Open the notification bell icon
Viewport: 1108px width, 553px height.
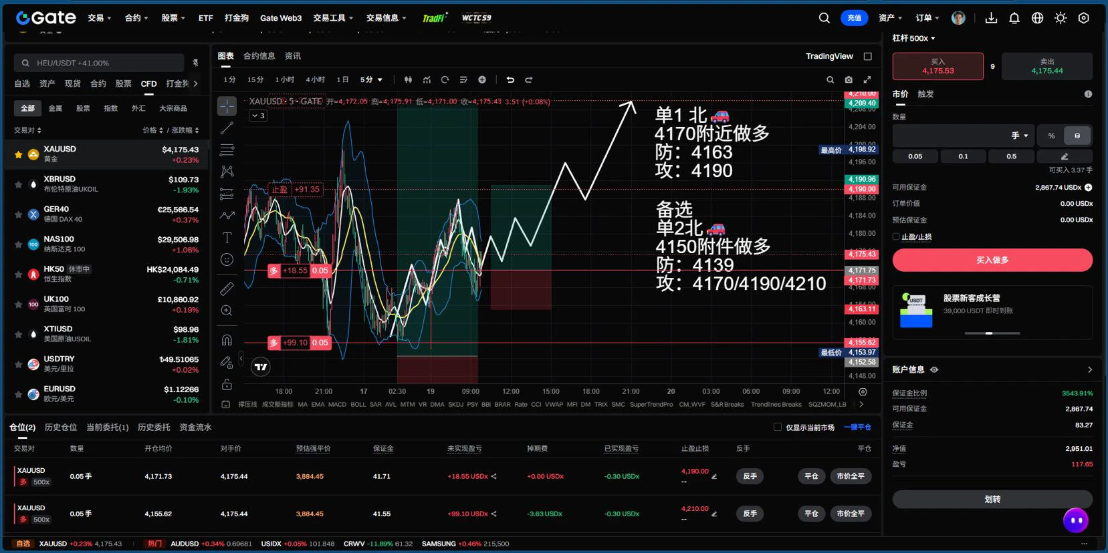point(1014,18)
